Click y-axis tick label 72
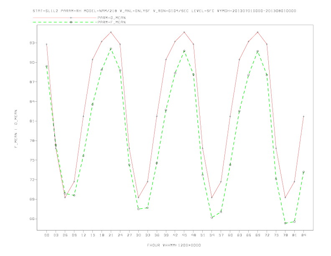Screen dimensions: 331x256 coord(32,180)
